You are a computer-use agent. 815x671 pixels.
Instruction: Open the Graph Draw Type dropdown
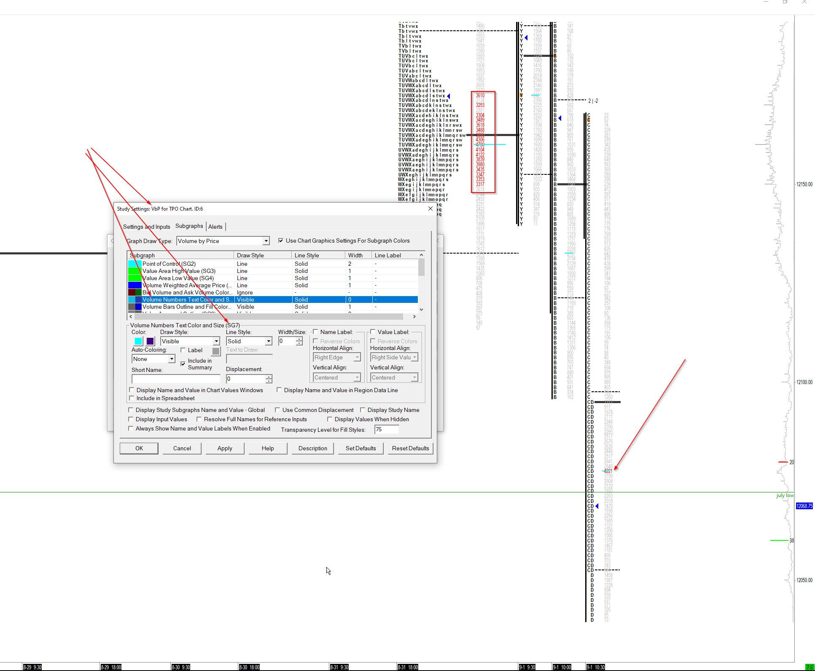(x=266, y=241)
